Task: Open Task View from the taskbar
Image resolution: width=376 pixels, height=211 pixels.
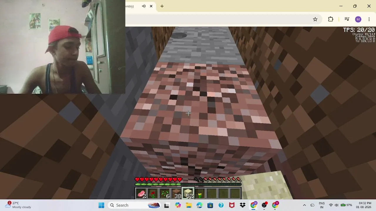Action: (x=167, y=205)
